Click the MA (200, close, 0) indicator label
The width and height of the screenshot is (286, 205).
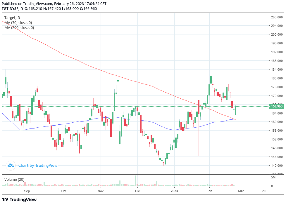pyautogui.click(x=19, y=27)
